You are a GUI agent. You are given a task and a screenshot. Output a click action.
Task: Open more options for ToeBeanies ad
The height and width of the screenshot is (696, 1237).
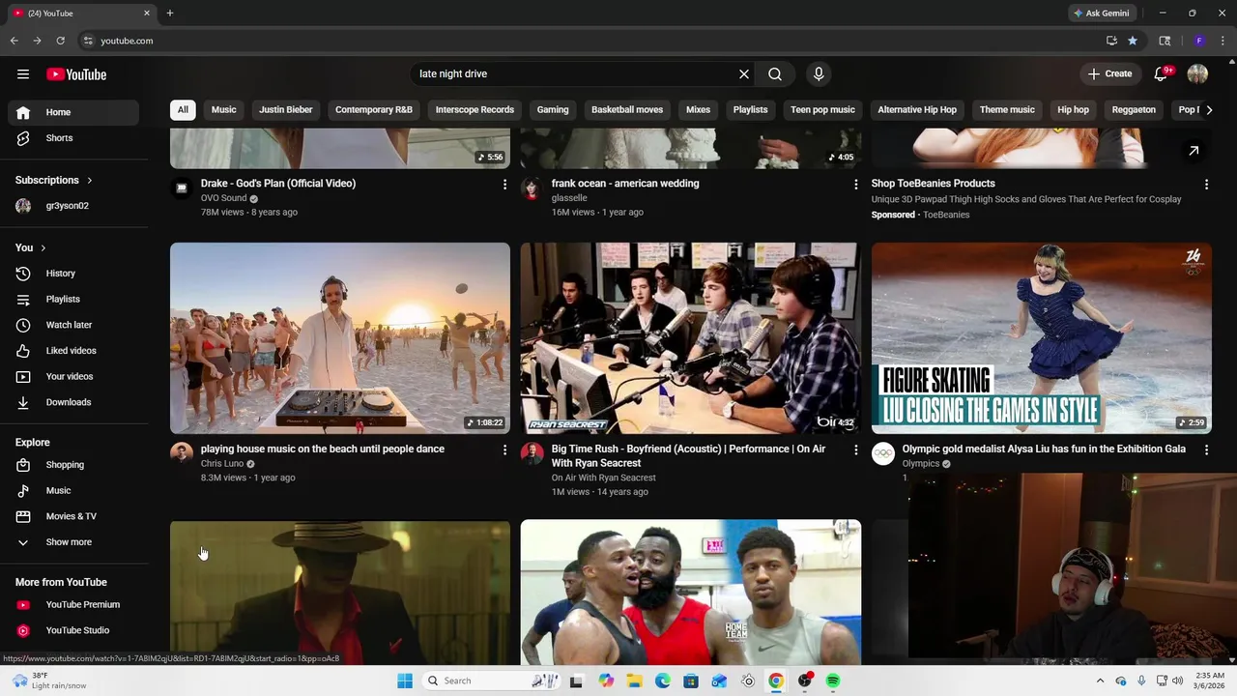(x=1206, y=185)
